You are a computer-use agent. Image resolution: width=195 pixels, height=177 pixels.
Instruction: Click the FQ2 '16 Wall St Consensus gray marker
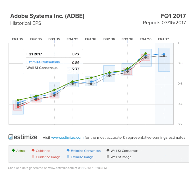109,76
